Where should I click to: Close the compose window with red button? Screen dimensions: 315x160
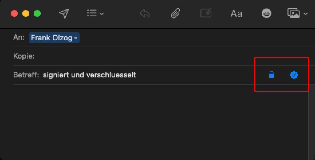point(14,13)
